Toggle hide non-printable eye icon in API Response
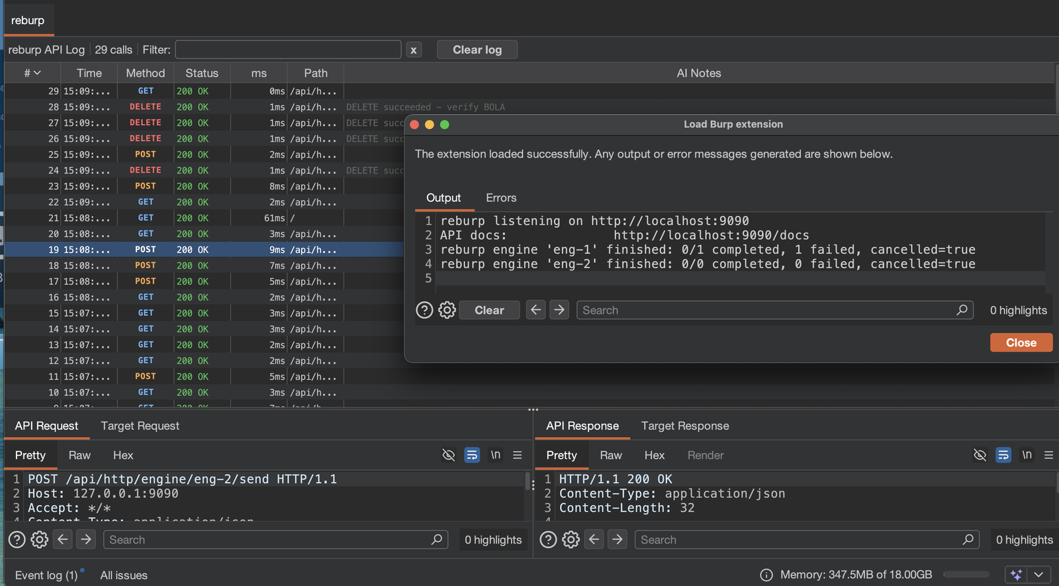This screenshot has width=1059, height=586. (x=980, y=455)
